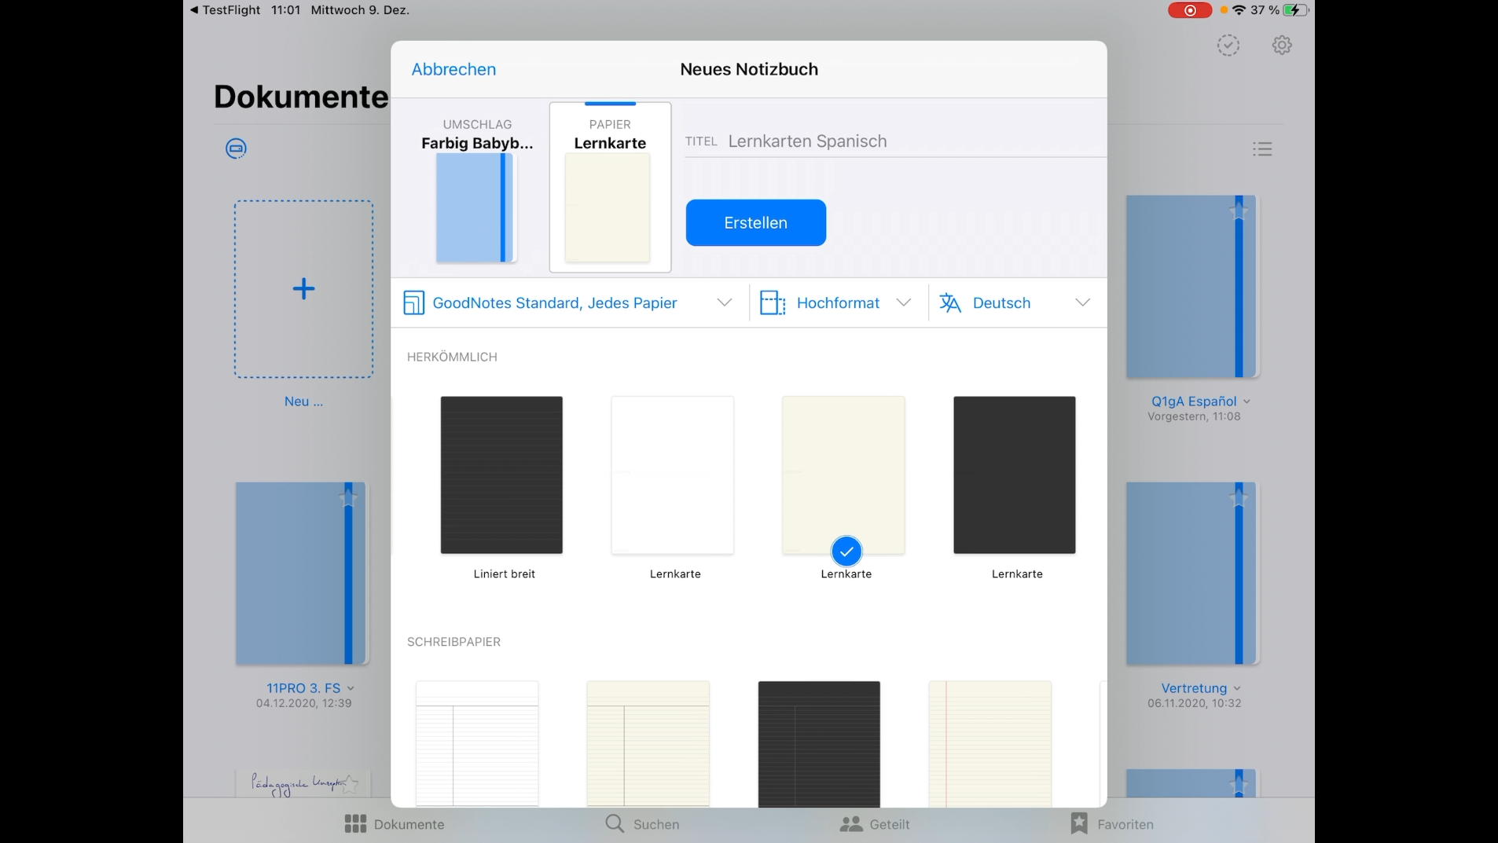Choose the white Lernkarte template

click(673, 475)
